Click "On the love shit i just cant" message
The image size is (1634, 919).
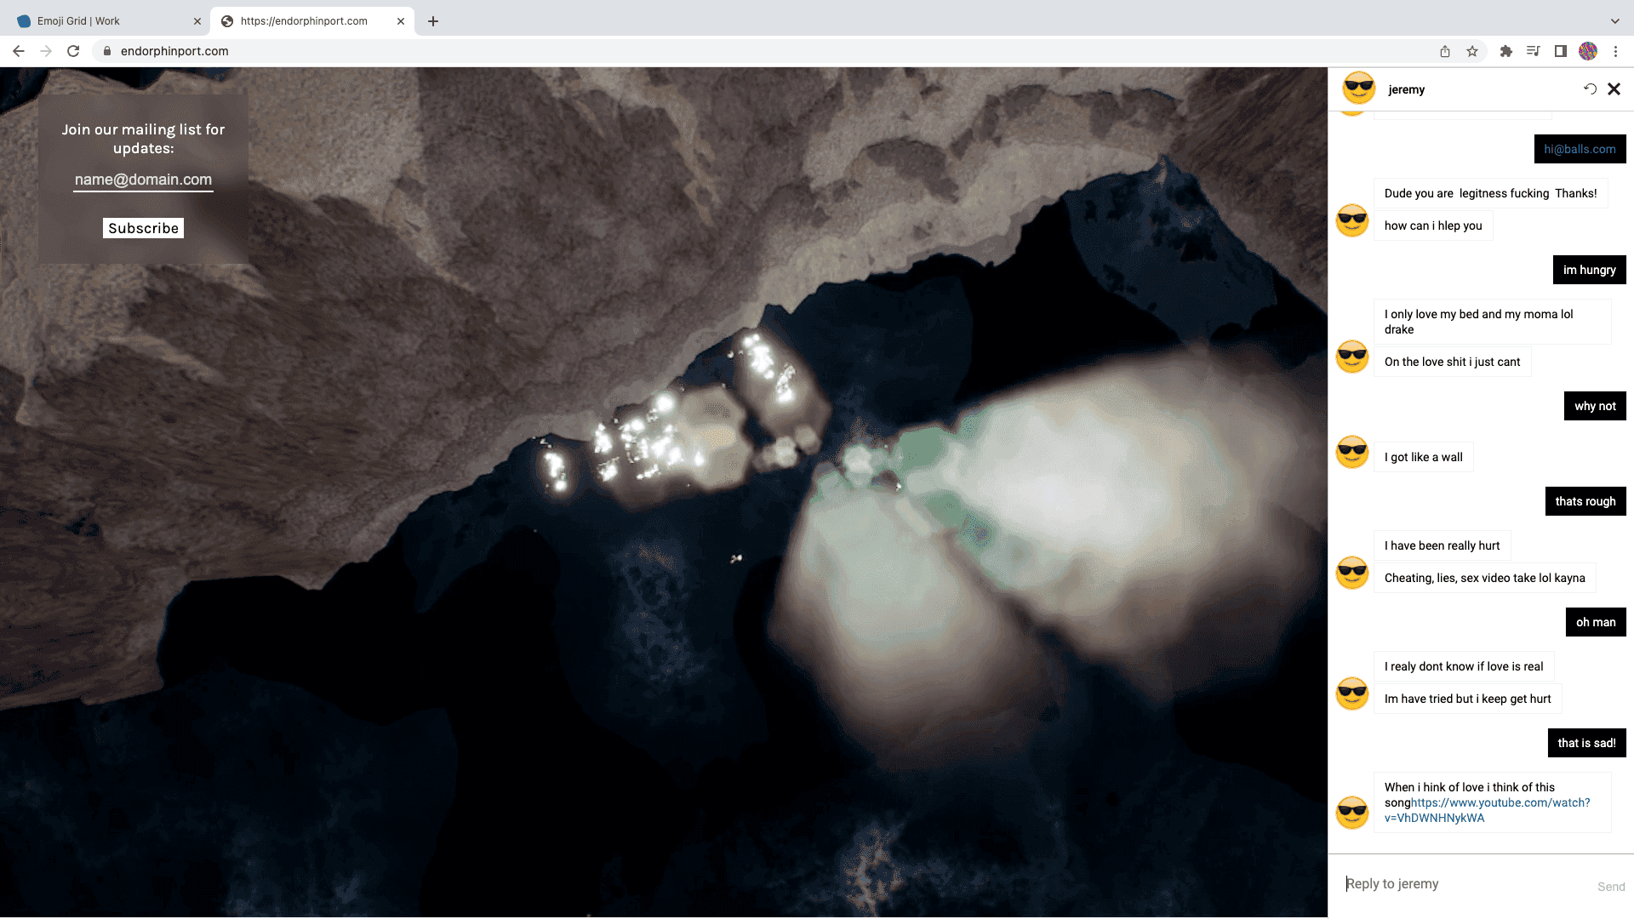click(x=1452, y=362)
